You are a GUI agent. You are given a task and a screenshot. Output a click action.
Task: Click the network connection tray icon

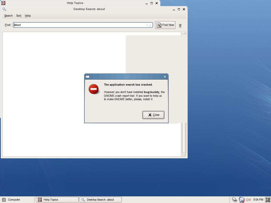tap(234, 200)
